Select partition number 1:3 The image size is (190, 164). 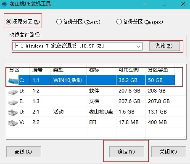pos(36,101)
